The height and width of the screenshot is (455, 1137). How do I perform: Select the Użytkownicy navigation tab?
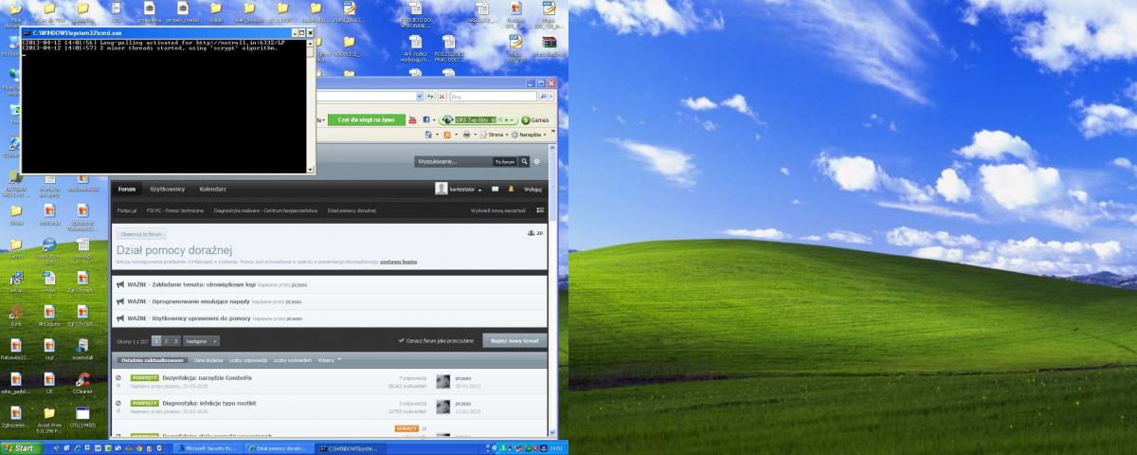click(170, 189)
